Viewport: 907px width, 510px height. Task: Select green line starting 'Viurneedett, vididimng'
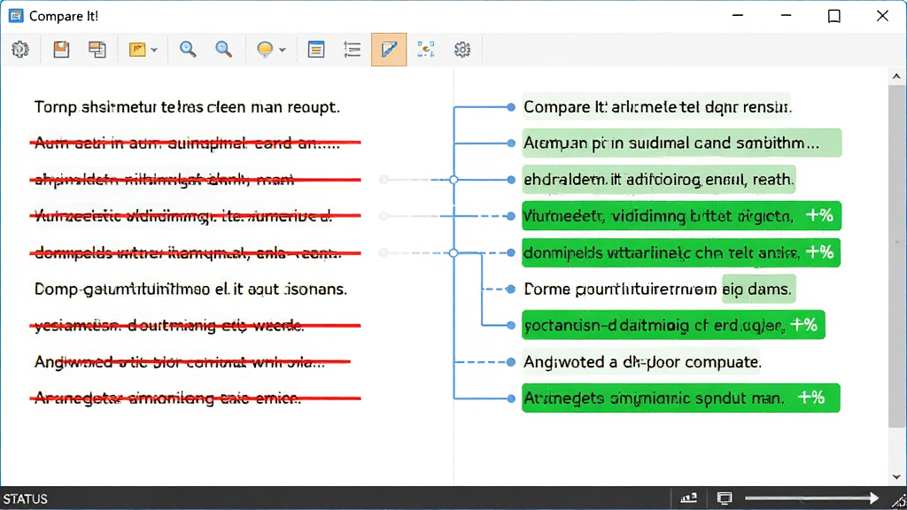point(681,216)
